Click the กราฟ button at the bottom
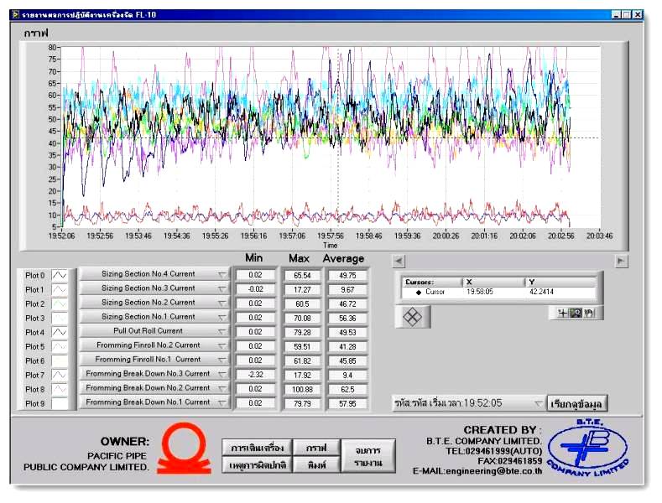The image size is (662, 503). coord(316,448)
